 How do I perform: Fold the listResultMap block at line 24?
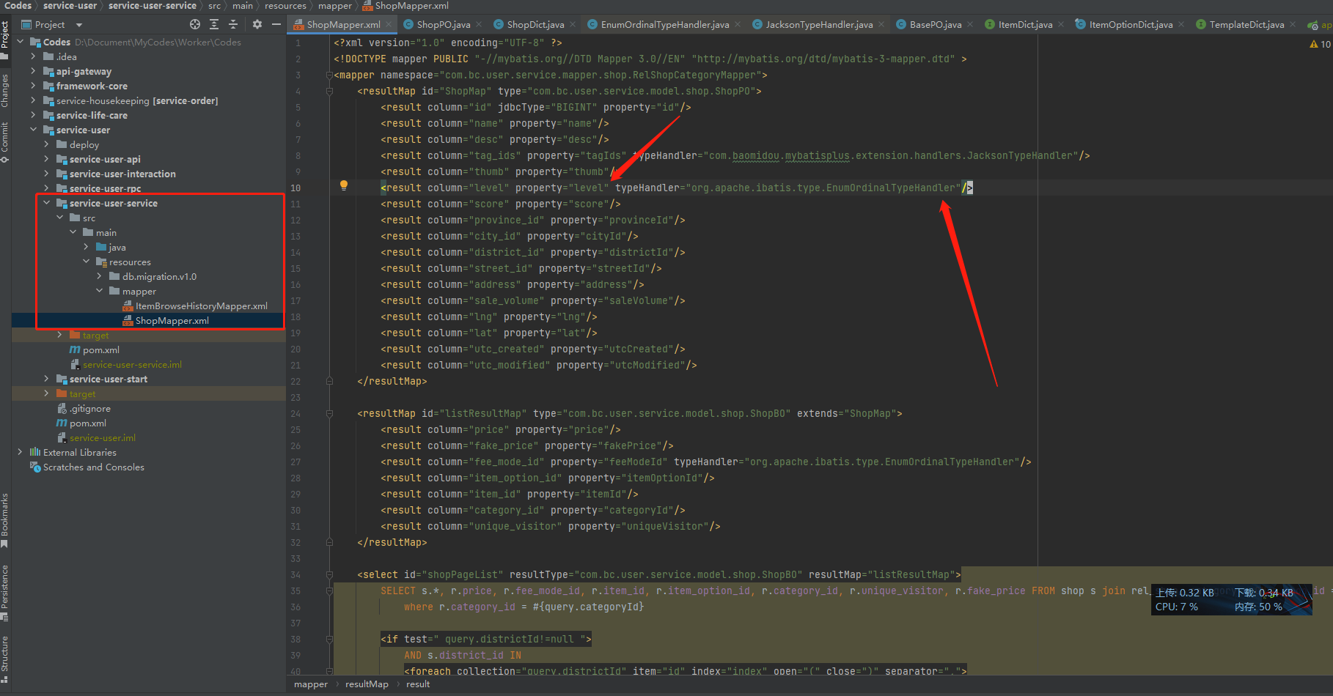(x=329, y=414)
